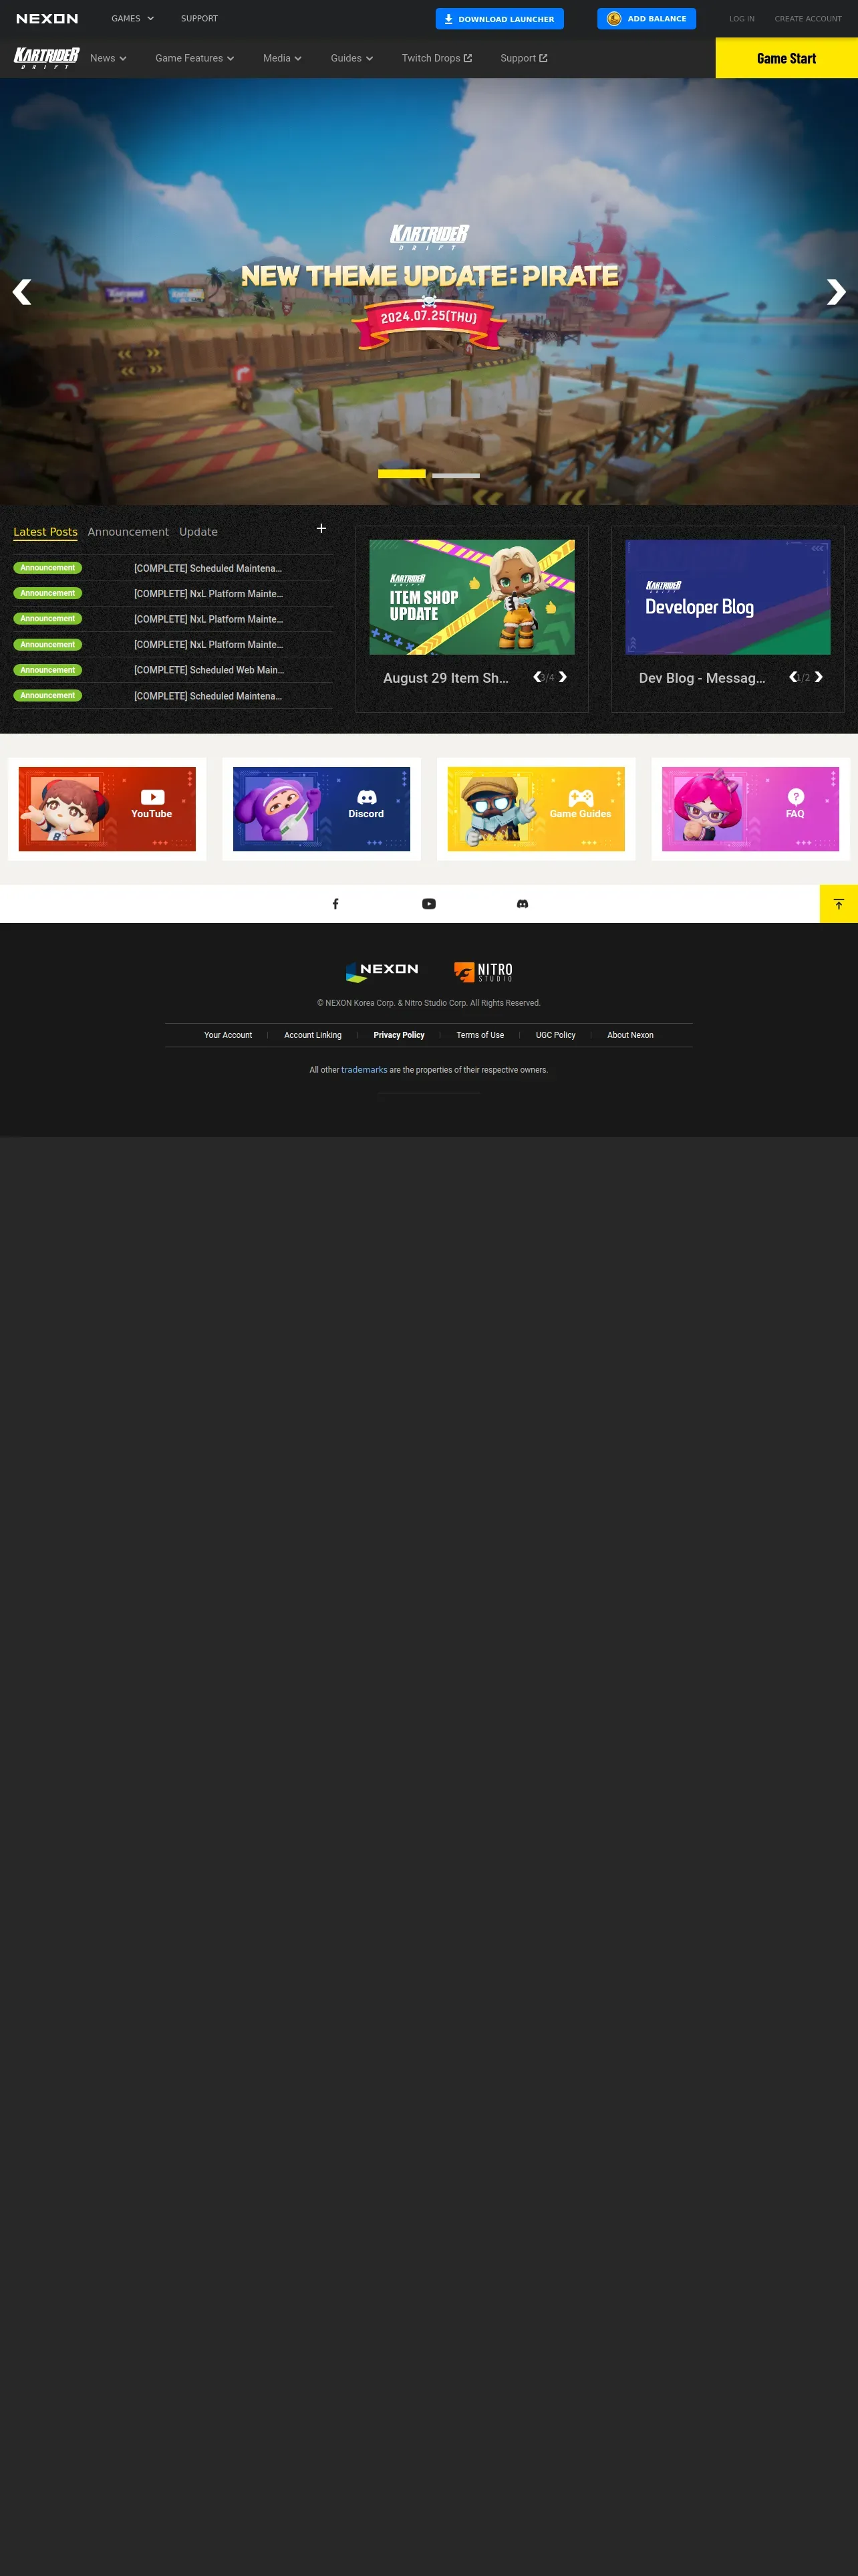Image resolution: width=858 pixels, height=2576 pixels.
Task: Click the coin icon on Add Balance
Action: tap(613, 19)
